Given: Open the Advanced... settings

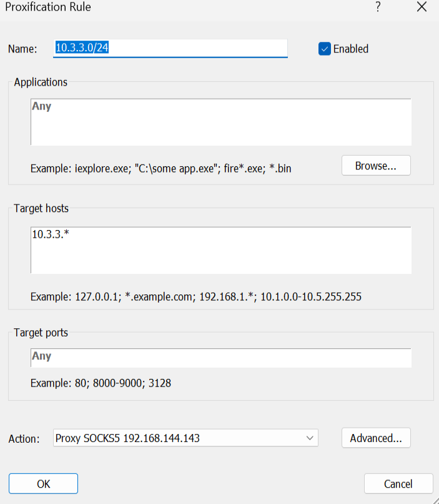Looking at the screenshot, I should point(376,438).
